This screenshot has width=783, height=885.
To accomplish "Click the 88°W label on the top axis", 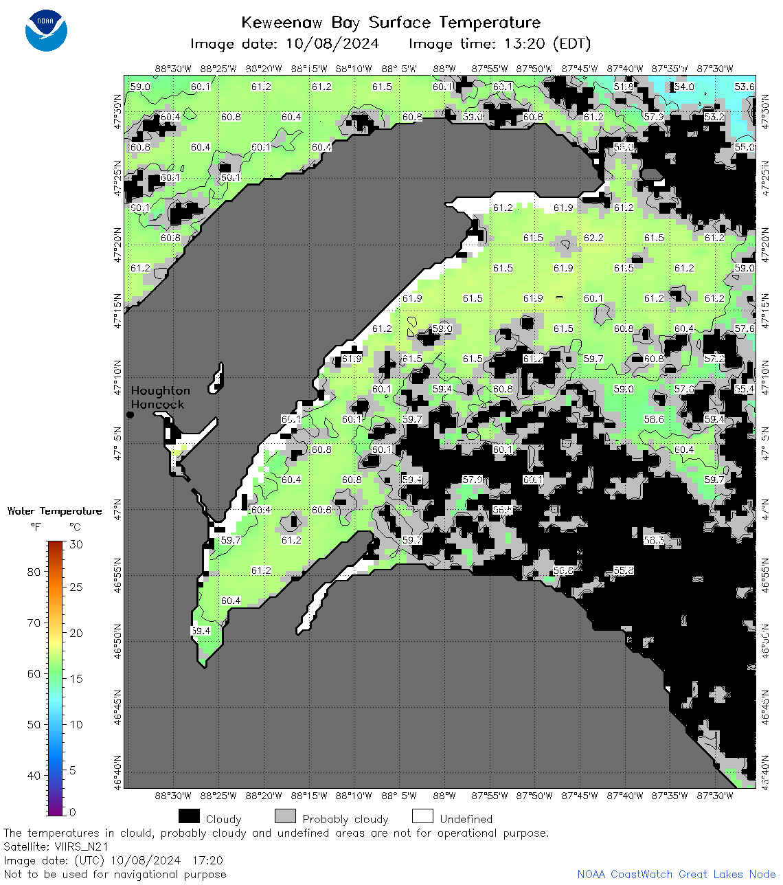I will click(444, 69).
